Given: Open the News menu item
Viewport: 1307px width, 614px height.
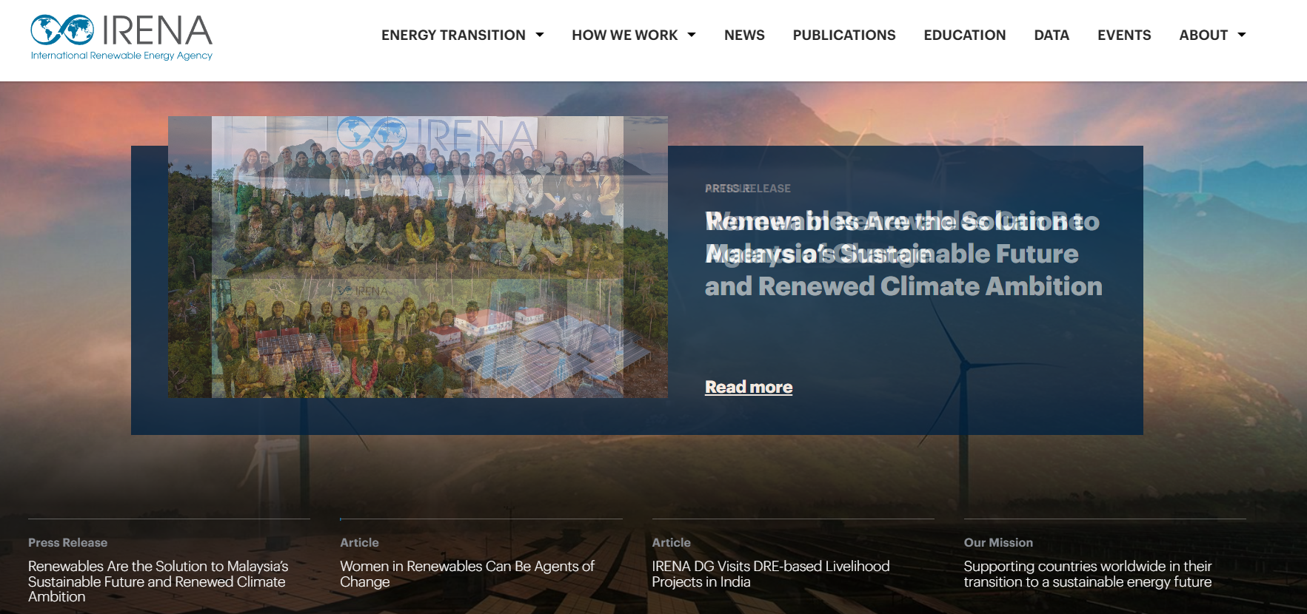Looking at the screenshot, I should [x=744, y=35].
